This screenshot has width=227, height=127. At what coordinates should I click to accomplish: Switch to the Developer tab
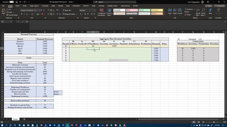point(76,6)
